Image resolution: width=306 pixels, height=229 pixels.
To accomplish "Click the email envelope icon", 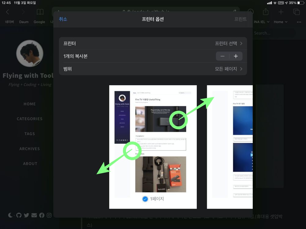I will (34, 215).
